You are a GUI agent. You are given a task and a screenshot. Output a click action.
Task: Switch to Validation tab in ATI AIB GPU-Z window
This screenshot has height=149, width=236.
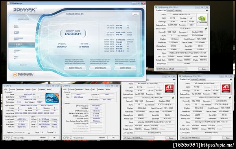pyautogui.click(x=202, y=80)
